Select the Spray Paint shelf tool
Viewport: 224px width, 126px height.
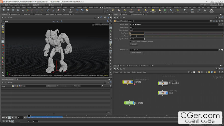click(59, 11)
